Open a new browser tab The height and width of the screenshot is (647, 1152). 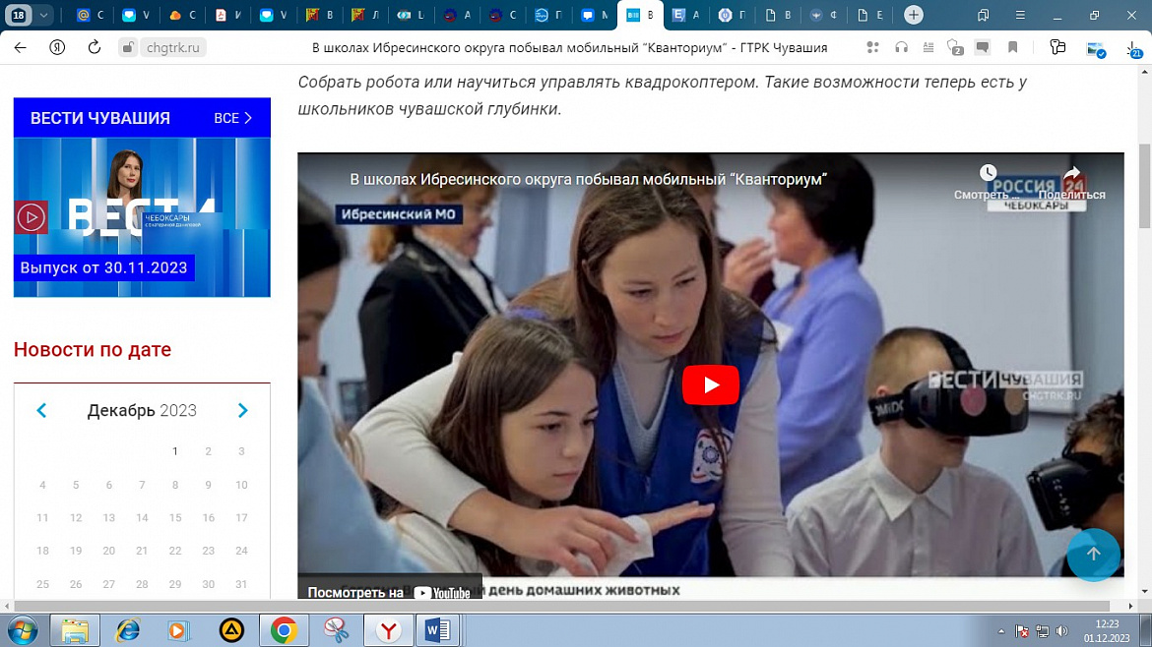pyautogui.click(x=913, y=15)
